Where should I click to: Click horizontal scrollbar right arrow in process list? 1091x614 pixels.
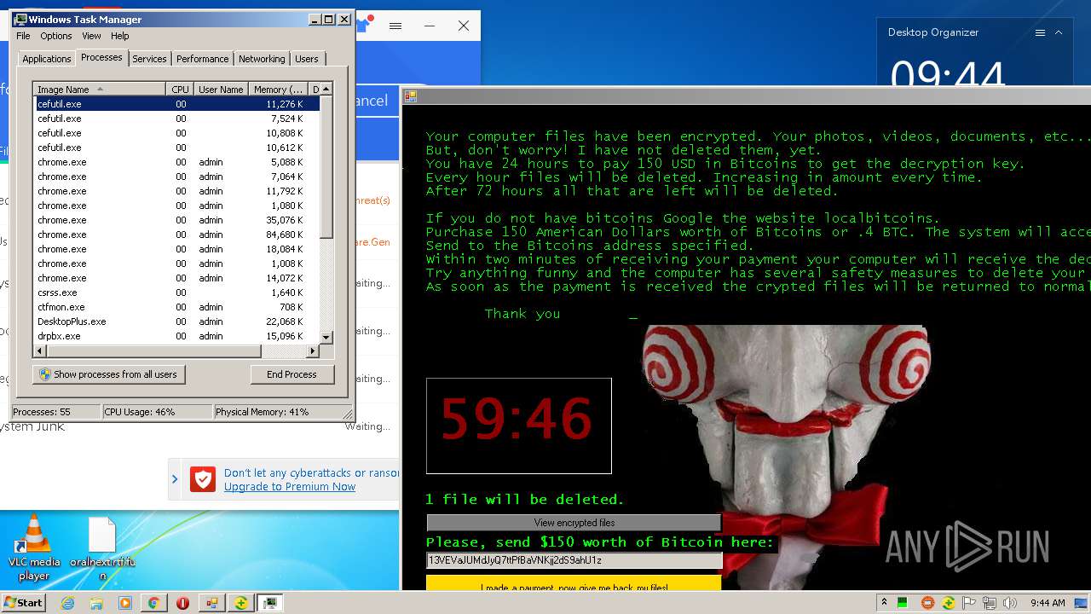[313, 350]
